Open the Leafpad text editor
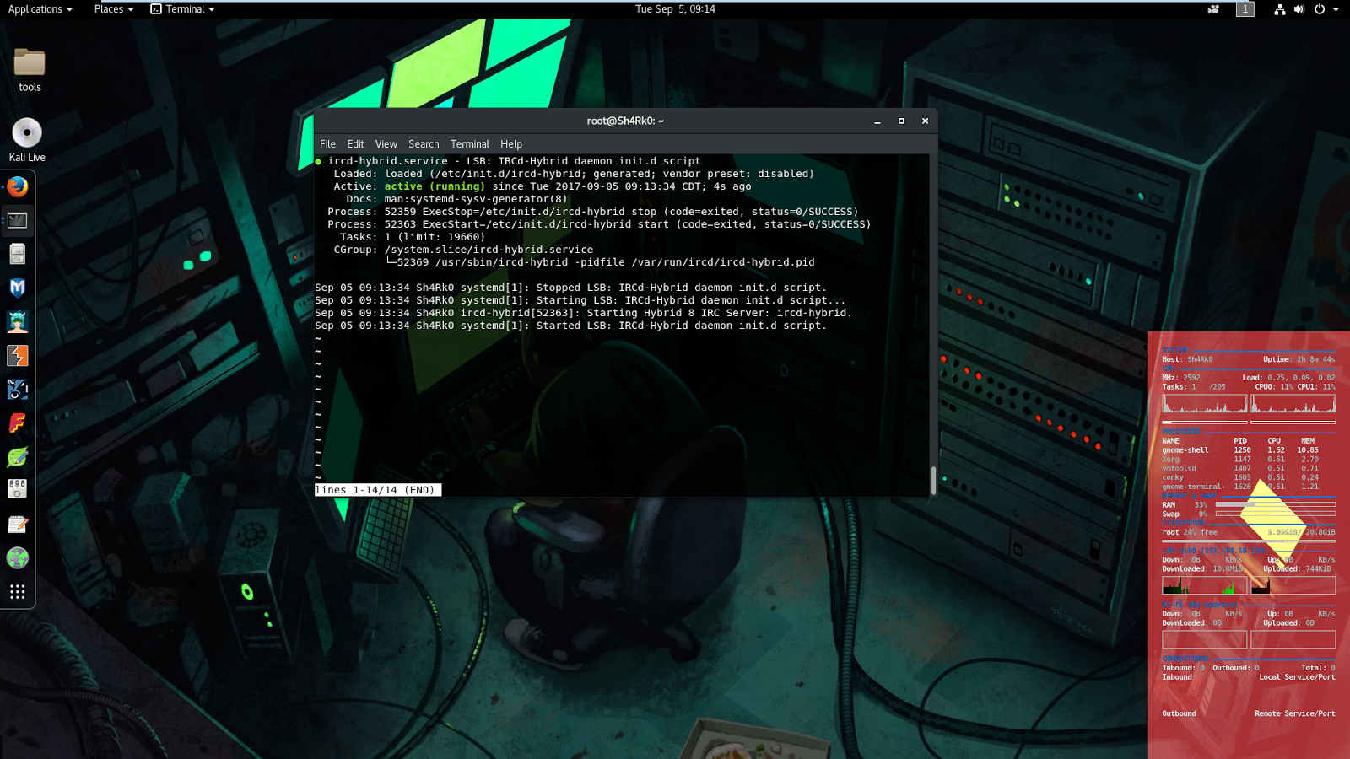The height and width of the screenshot is (759, 1350). click(18, 456)
